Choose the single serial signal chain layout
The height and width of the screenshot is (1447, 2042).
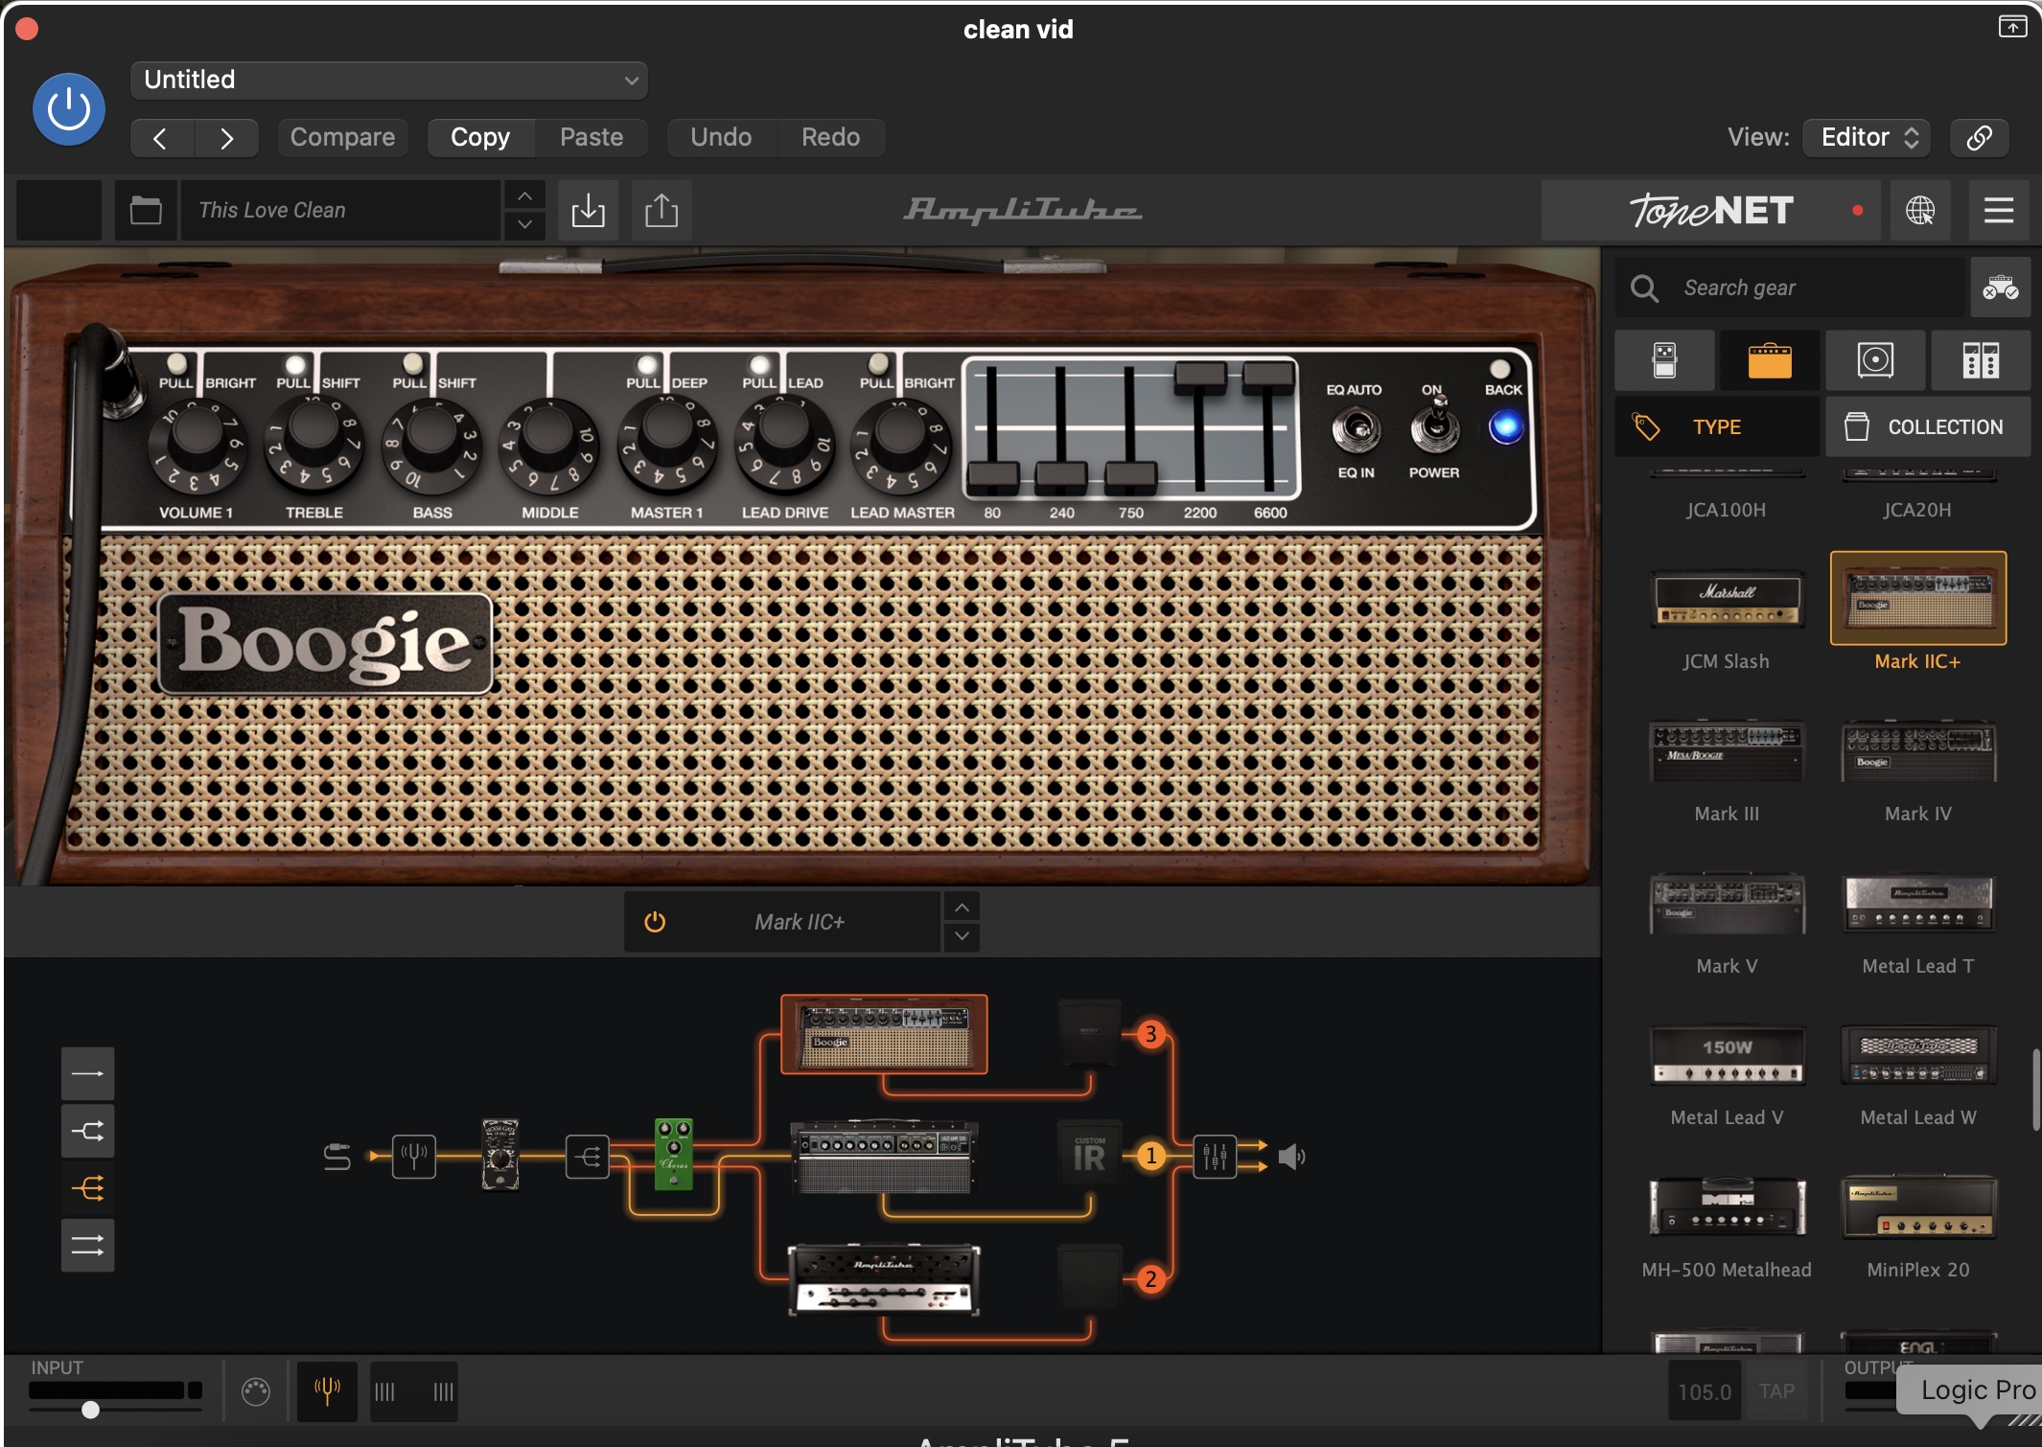(x=87, y=1073)
